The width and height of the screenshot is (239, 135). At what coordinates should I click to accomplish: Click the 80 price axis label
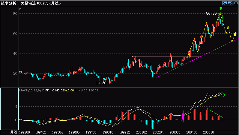pos(15,14)
